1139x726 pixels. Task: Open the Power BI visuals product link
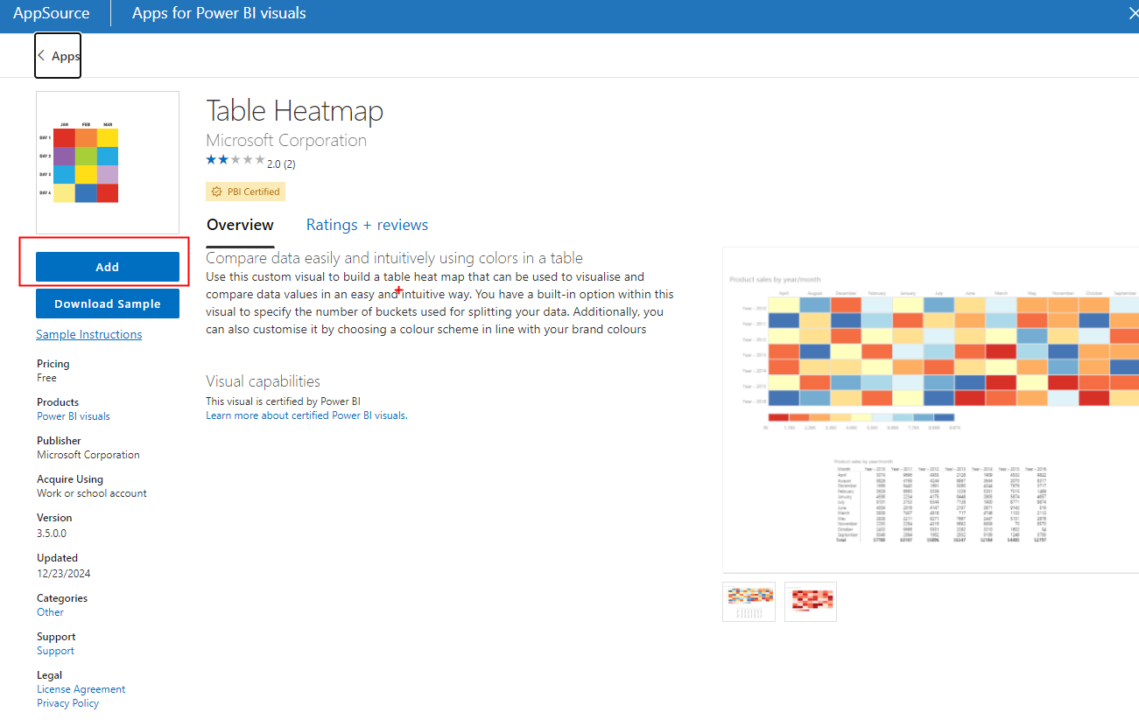(74, 416)
